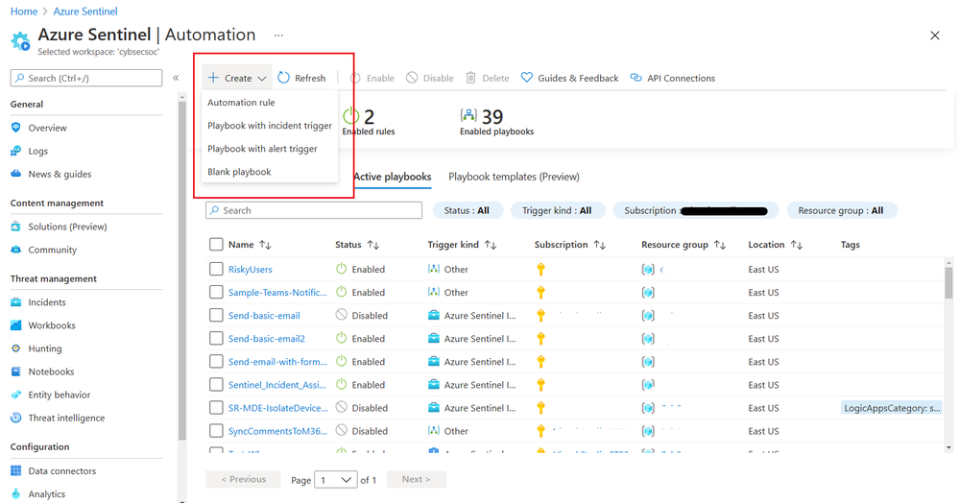The image size is (959, 503).
Task: Sort by Location column arrows
Action: [x=797, y=245]
